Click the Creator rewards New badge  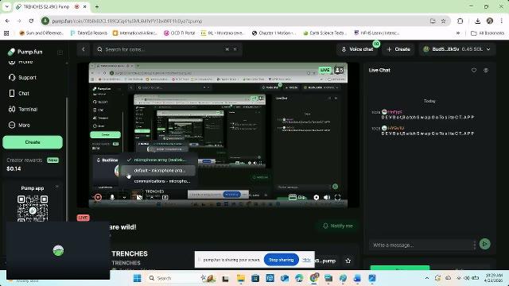[53, 160]
